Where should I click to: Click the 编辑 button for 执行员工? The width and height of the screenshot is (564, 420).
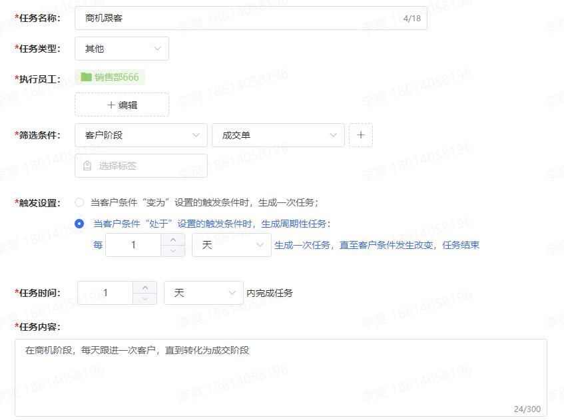pyautogui.click(x=122, y=105)
